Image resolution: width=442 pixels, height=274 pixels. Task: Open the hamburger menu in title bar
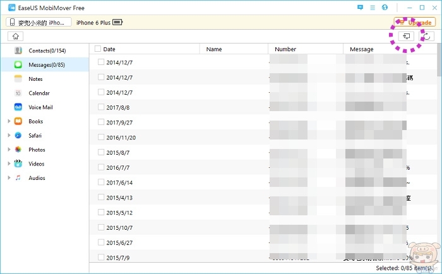click(x=373, y=8)
